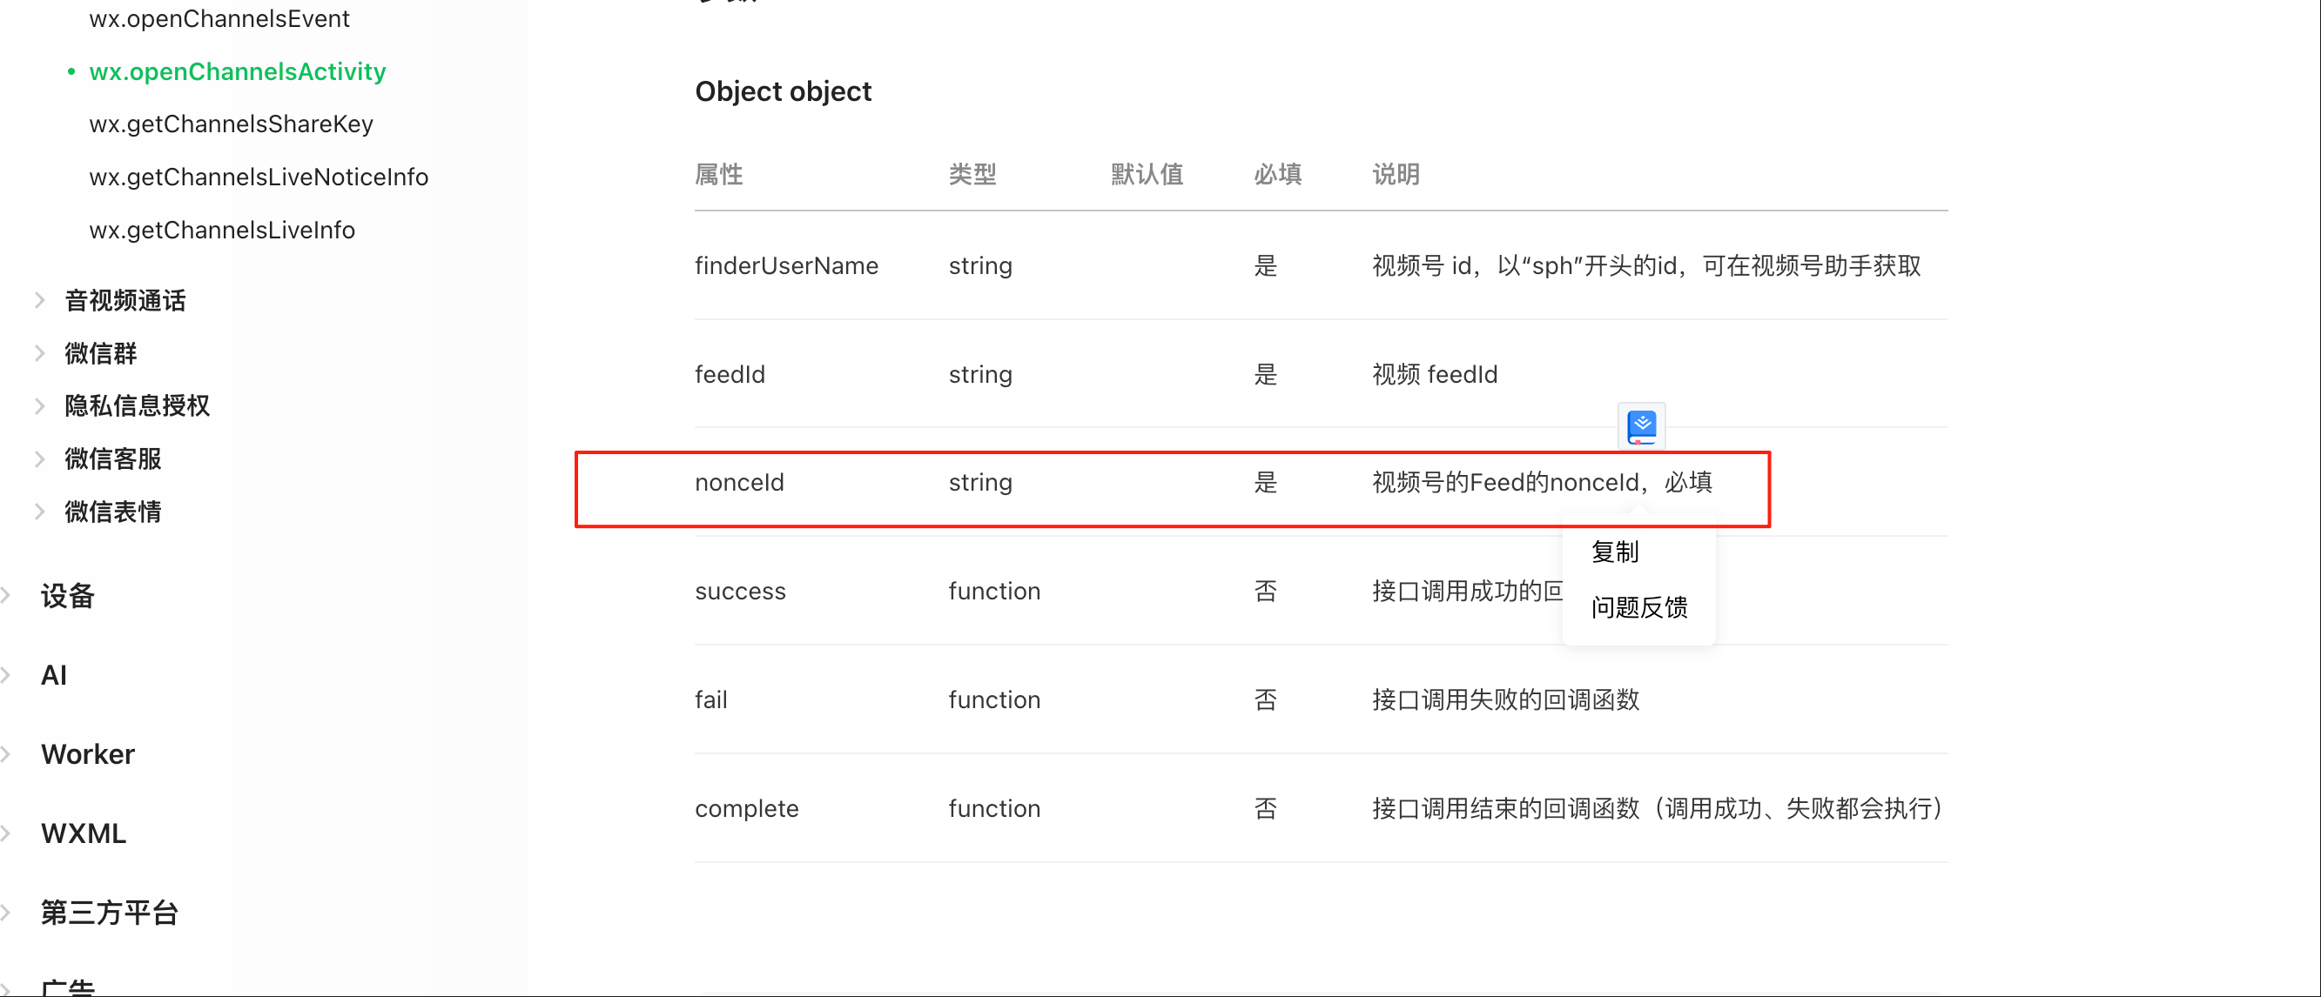Viewport: 2321px width, 997px height.
Task: Expand the 隐私信息授权 section
Action: (136, 405)
